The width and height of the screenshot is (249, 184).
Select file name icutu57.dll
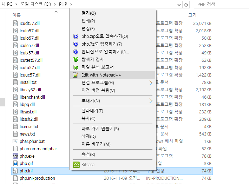click(x=30, y=67)
